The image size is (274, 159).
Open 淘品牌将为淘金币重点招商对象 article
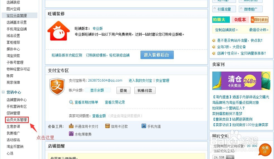coord(235,102)
